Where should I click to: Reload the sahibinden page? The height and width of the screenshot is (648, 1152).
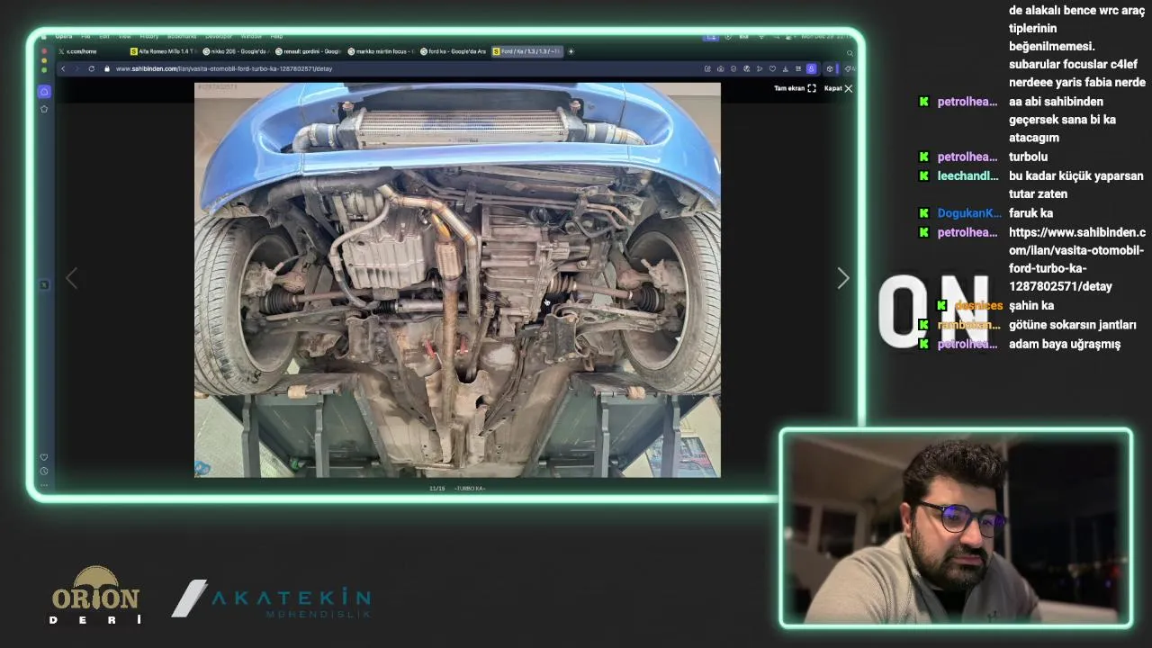coord(91,68)
